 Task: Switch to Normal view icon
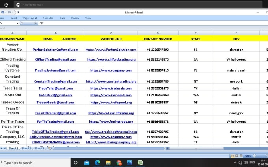click(233, 156)
